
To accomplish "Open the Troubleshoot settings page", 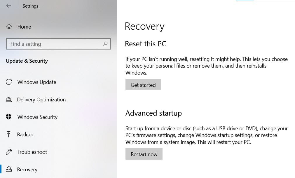I will (32, 152).
